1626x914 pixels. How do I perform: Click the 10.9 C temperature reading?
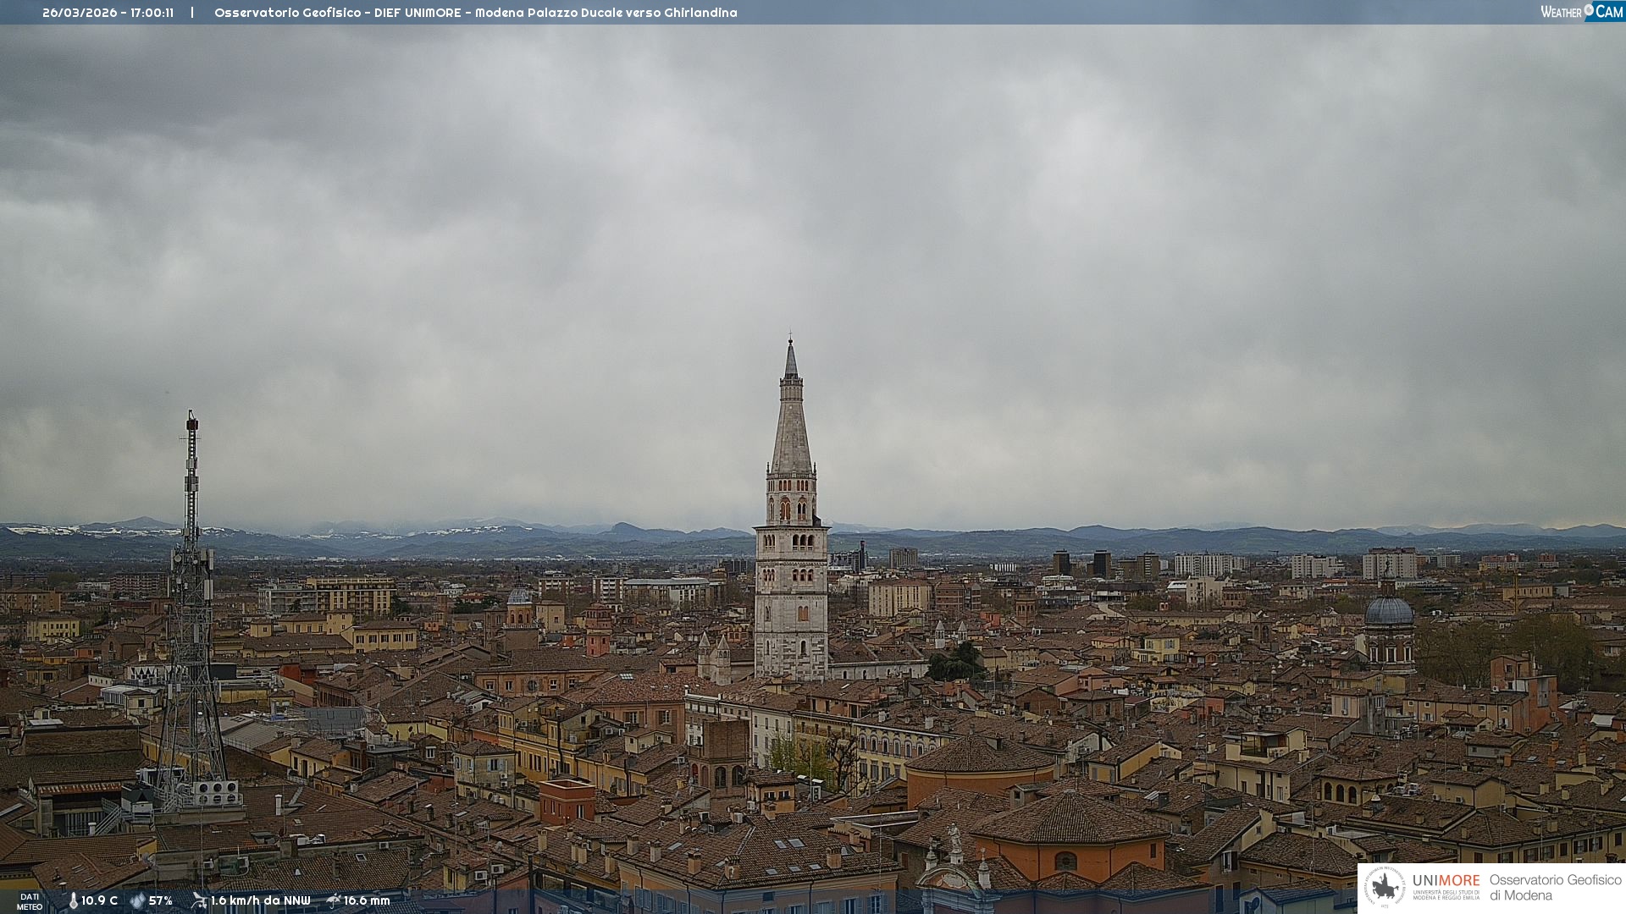coord(99,900)
